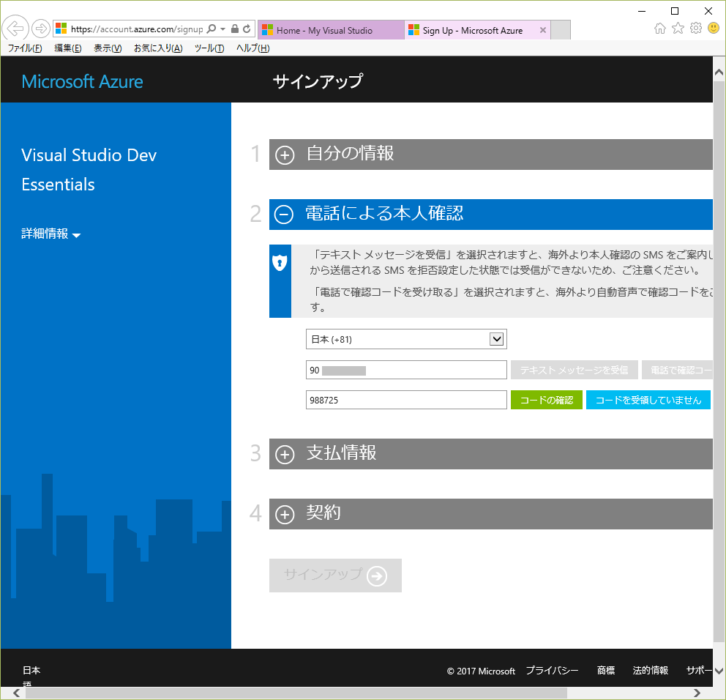Open Favorites with the star icon
This screenshot has height=700, width=726.
[x=678, y=29]
